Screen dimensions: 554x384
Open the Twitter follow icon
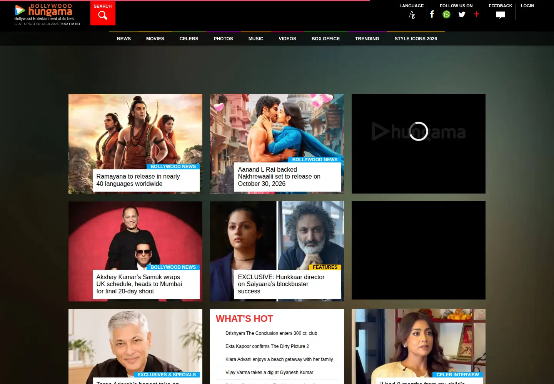(462, 14)
